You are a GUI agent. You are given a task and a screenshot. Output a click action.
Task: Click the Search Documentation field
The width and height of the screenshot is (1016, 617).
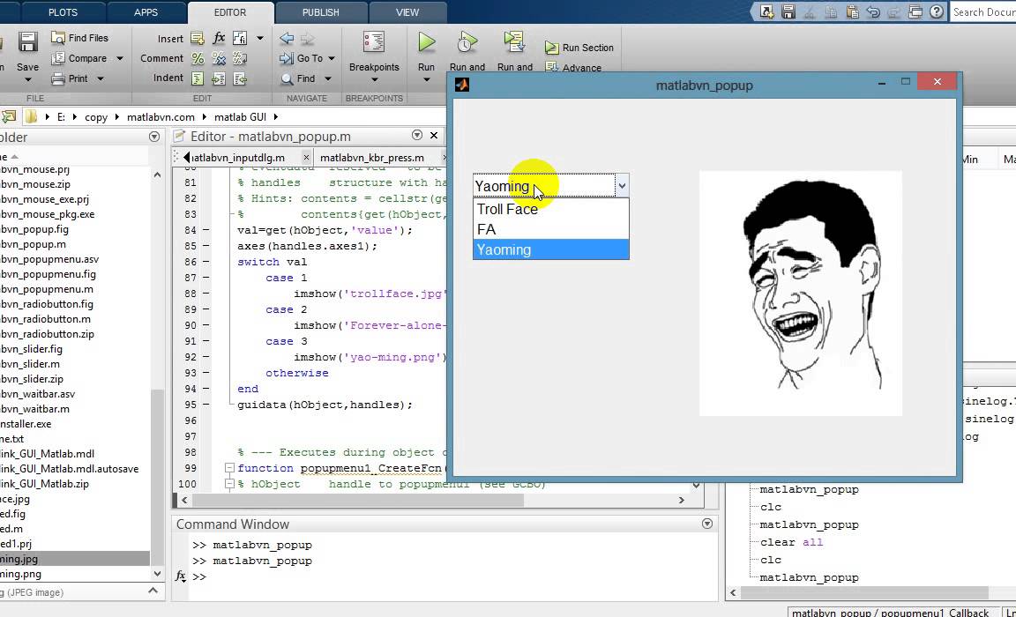pos(983,11)
